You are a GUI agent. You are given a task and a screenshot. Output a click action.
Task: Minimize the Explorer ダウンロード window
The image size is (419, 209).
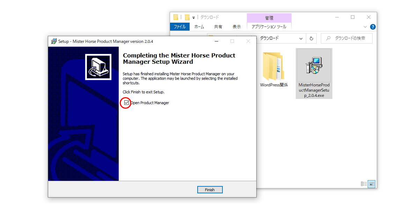tap(337, 17)
